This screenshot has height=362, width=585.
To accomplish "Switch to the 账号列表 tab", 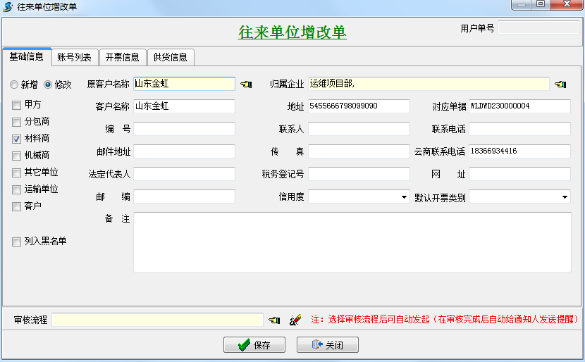I will 74,57.
